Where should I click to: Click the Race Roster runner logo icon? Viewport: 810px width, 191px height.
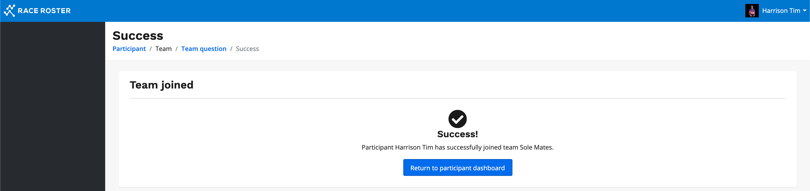point(10,11)
